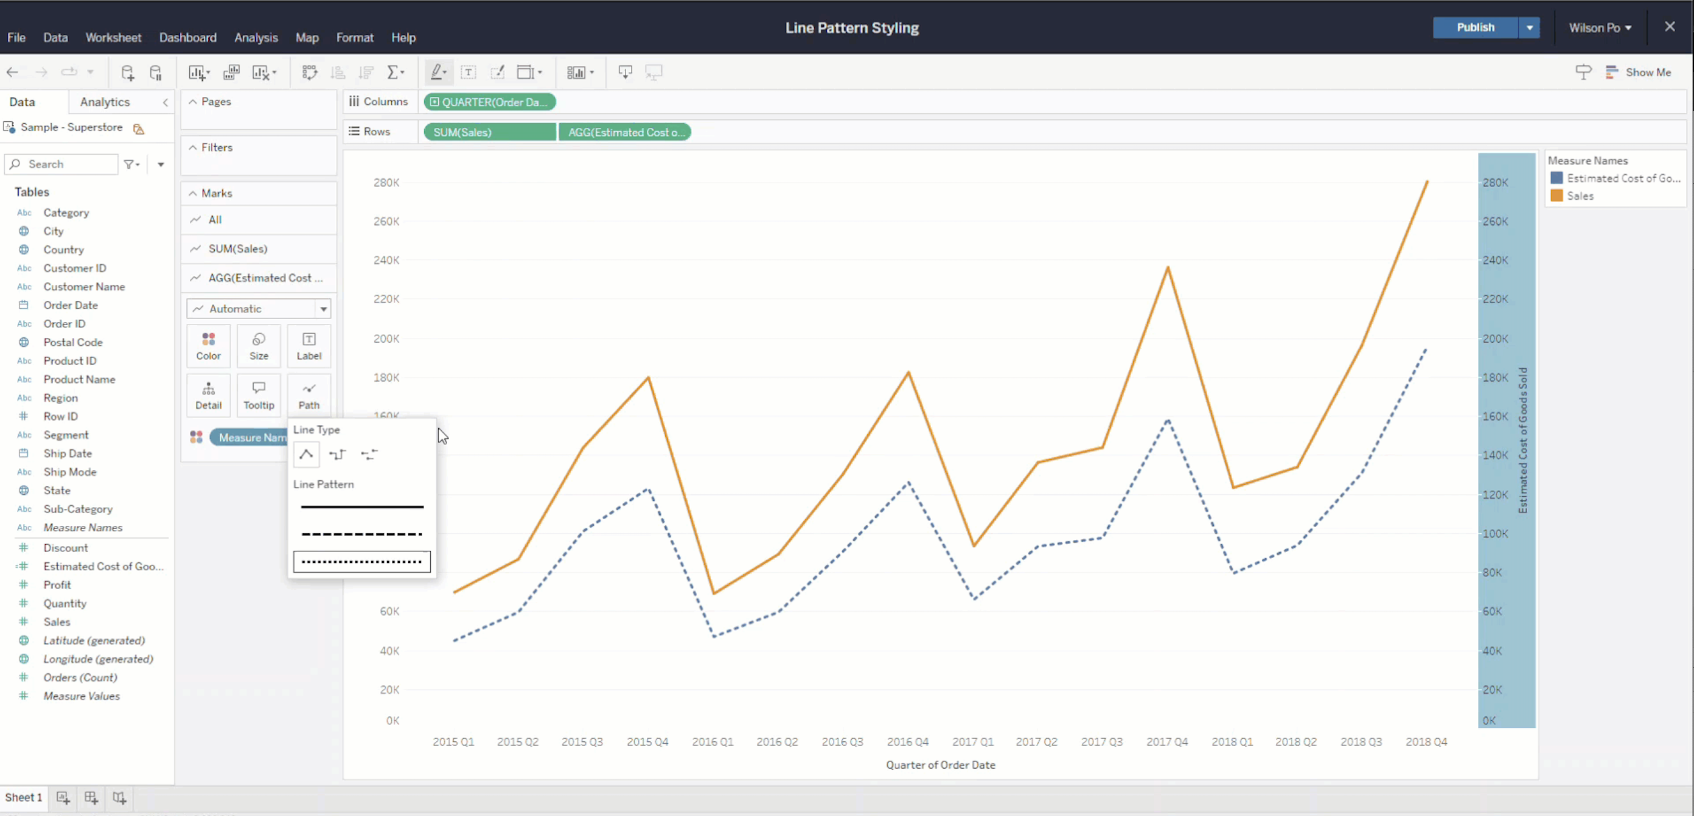The image size is (1694, 816).
Task: Click the Path shelf icon
Action: (308, 395)
